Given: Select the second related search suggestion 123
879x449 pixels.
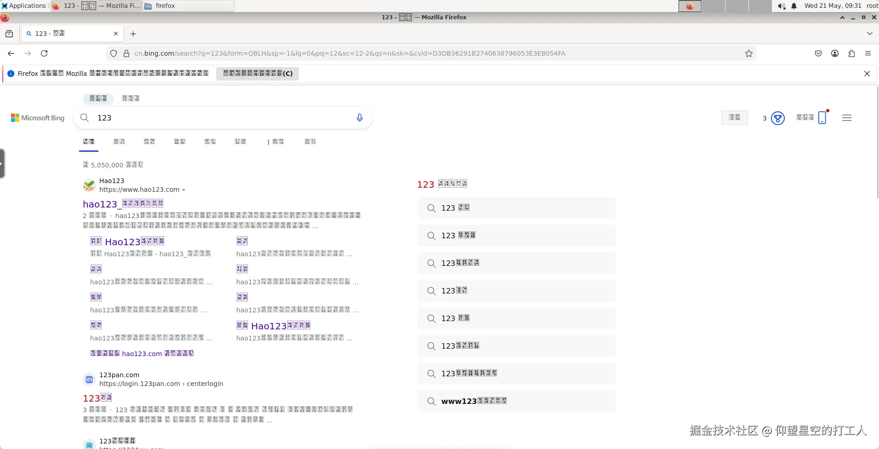Looking at the screenshot, I should (x=516, y=236).
